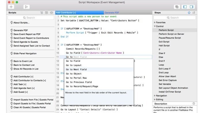Choose Allow User Abort step
The height and width of the screenshot is (113, 202).
click(x=167, y=76)
